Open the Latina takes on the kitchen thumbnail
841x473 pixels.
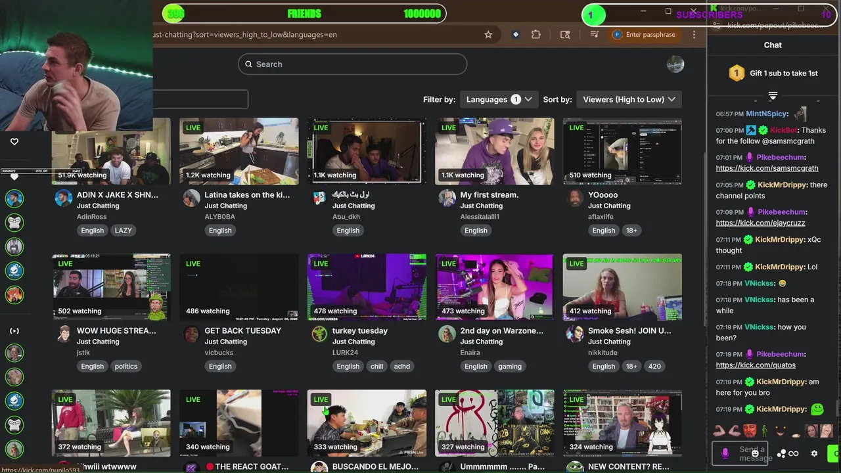pyautogui.click(x=239, y=151)
